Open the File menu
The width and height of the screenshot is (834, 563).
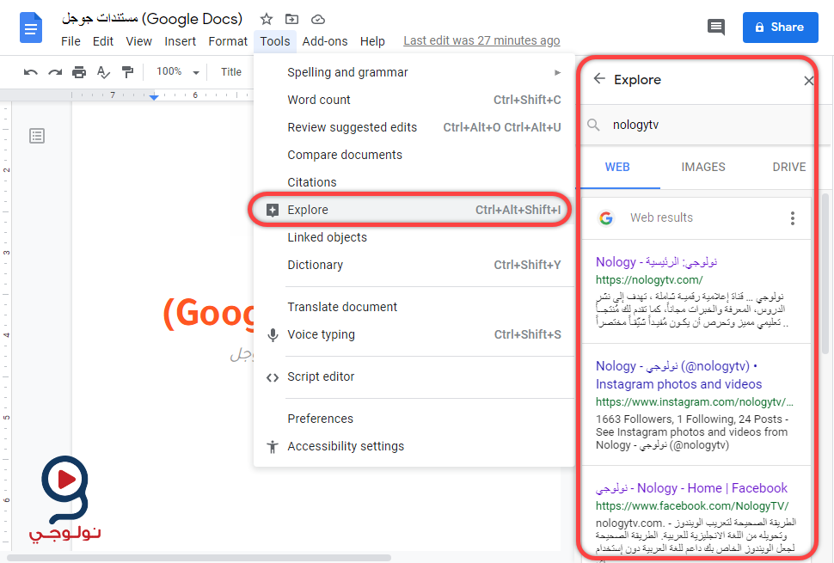71,41
